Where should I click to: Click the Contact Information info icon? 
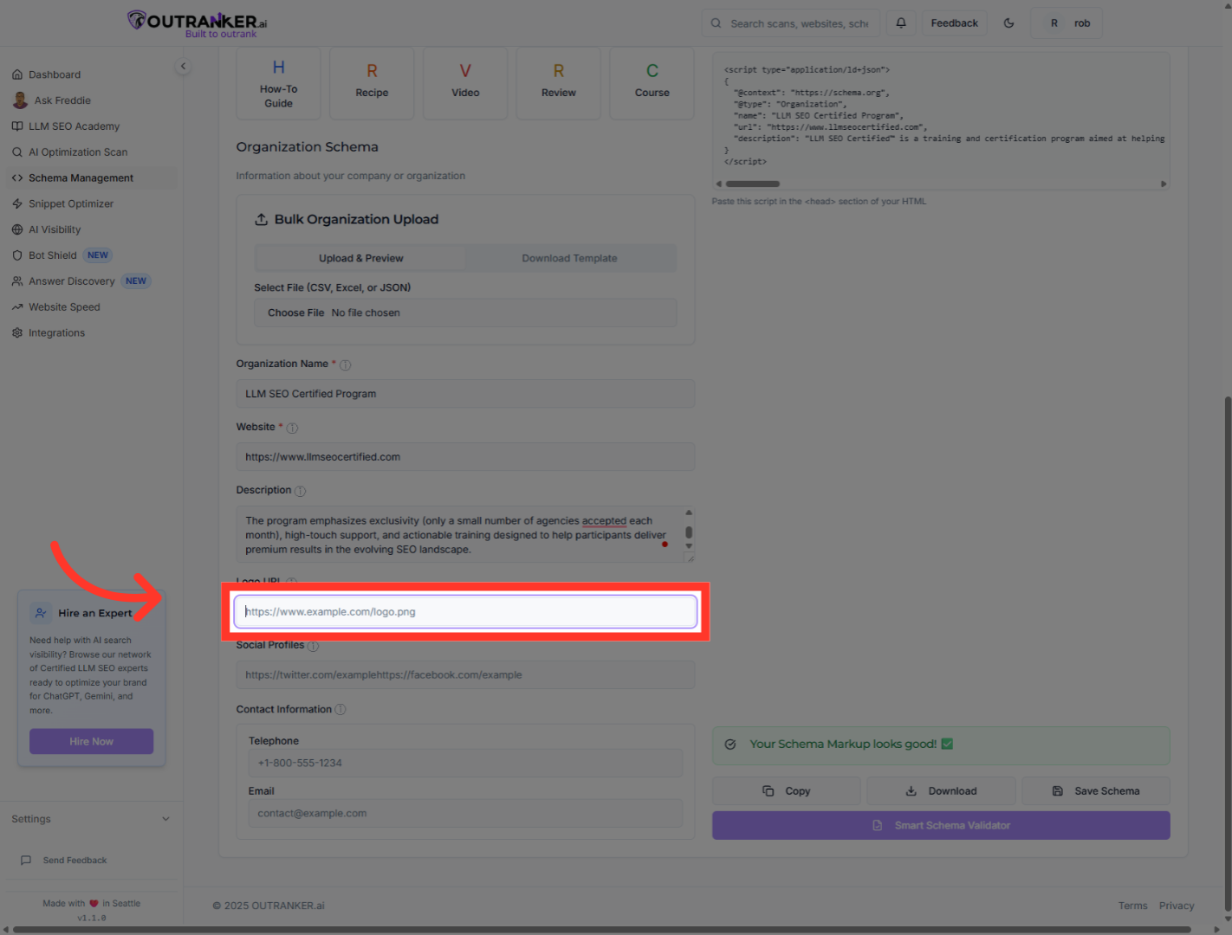point(340,709)
